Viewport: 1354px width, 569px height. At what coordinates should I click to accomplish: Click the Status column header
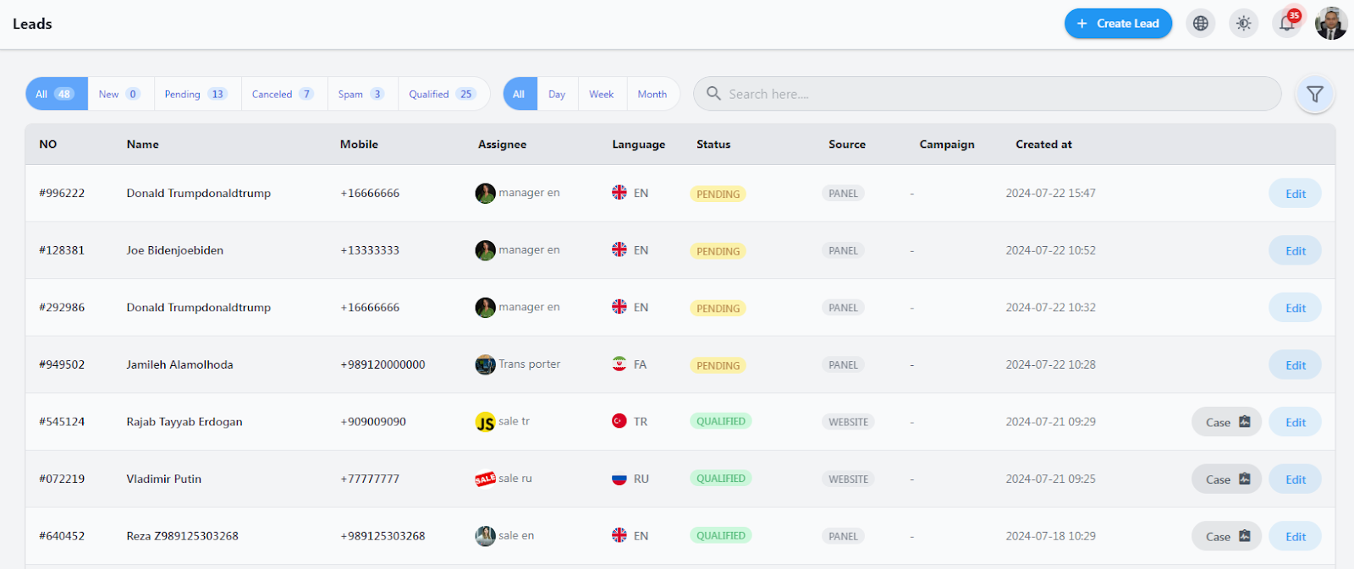[713, 145]
